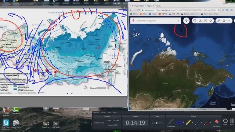This screenshot has width=235, height=132.
Task: Close the Yandex Maps browser tab
Action: 153,6
